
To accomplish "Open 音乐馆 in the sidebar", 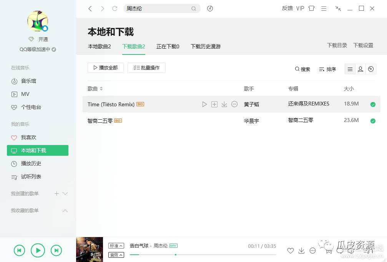I will (24, 81).
